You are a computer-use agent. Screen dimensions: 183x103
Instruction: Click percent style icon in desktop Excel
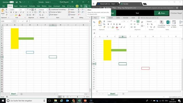44,12
